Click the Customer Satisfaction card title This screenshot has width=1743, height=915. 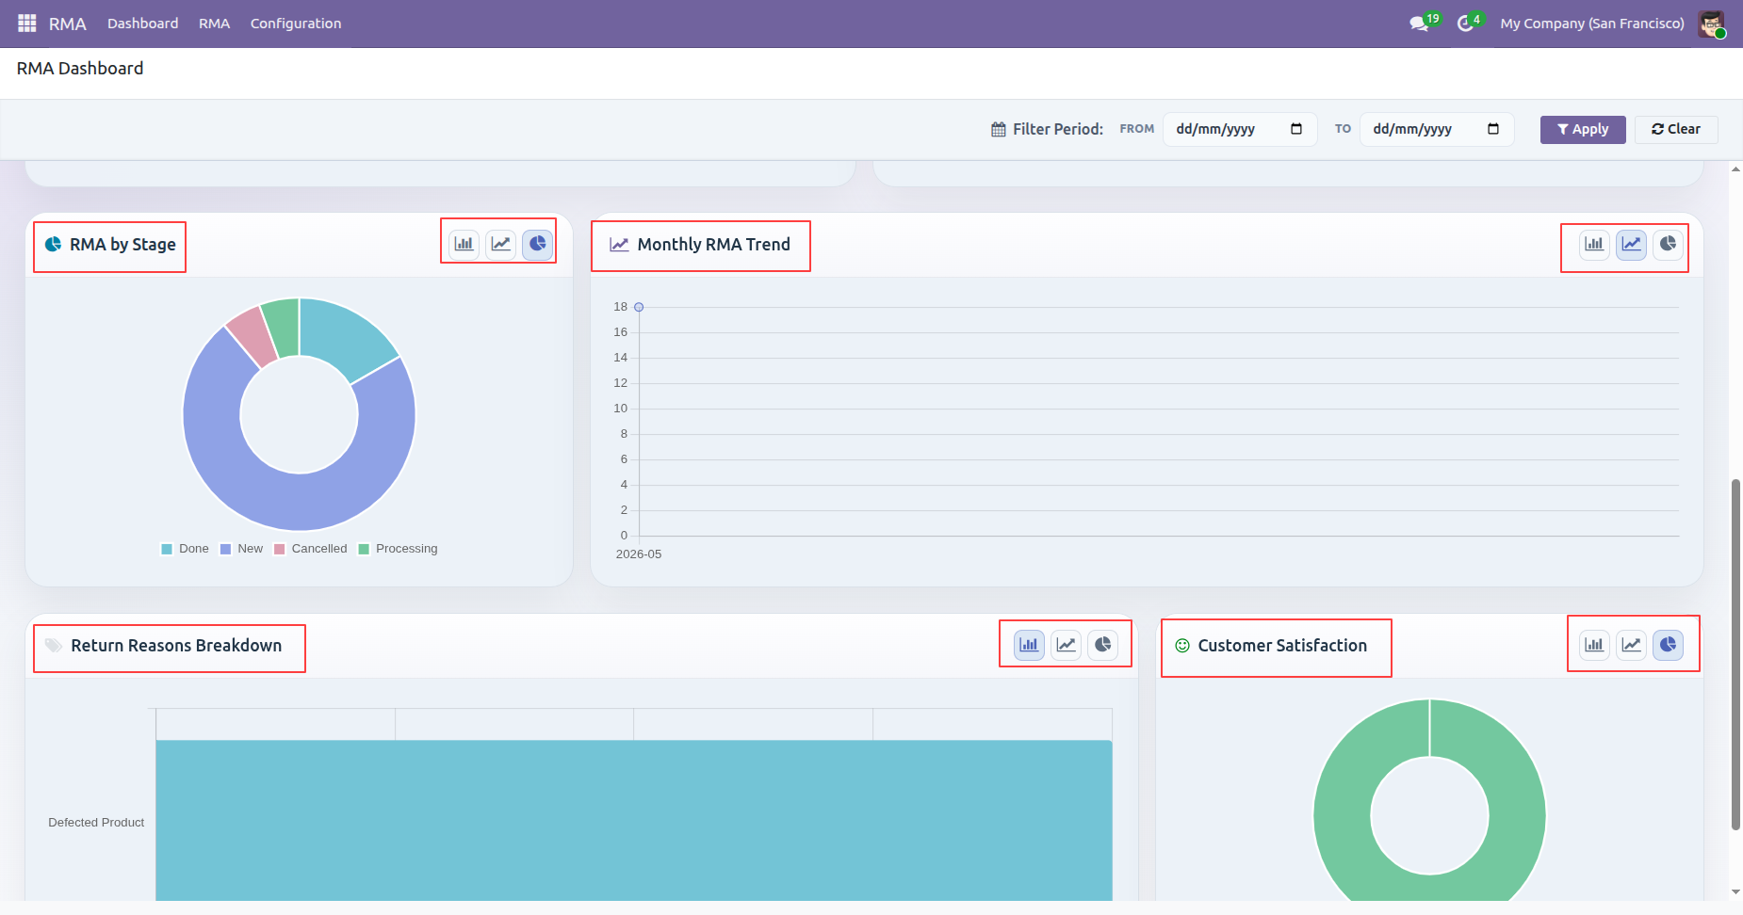[x=1282, y=646]
